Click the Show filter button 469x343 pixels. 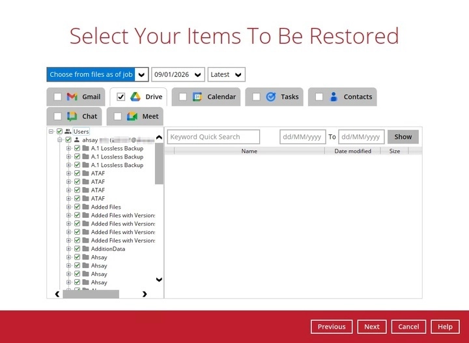pos(403,137)
